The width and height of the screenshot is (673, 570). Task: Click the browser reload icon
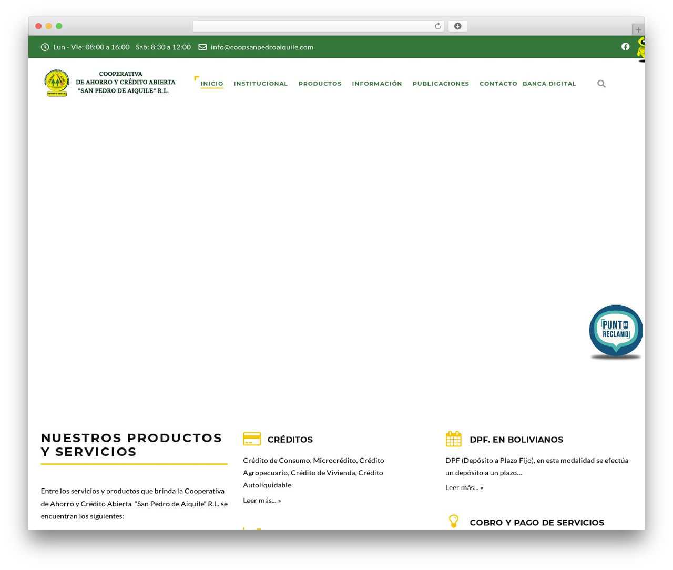pos(437,26)
